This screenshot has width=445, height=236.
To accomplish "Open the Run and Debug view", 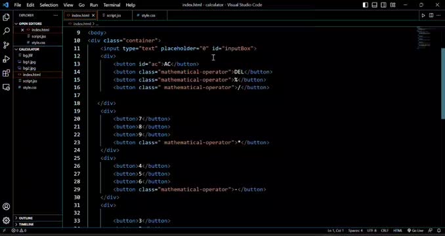I will tap(6, 59).
